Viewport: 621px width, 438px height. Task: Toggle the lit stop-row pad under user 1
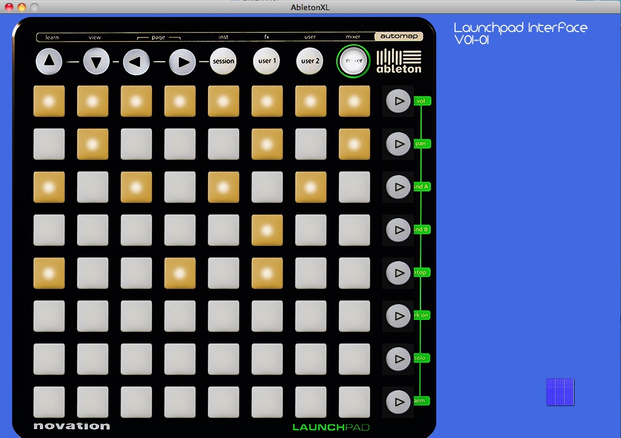coord(267,273)
